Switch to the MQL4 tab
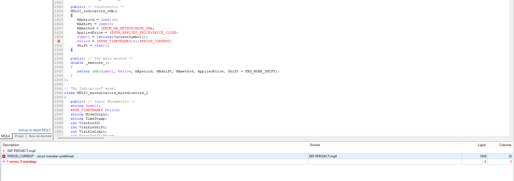The image size is (514, 181). click(x=5, y=136)
